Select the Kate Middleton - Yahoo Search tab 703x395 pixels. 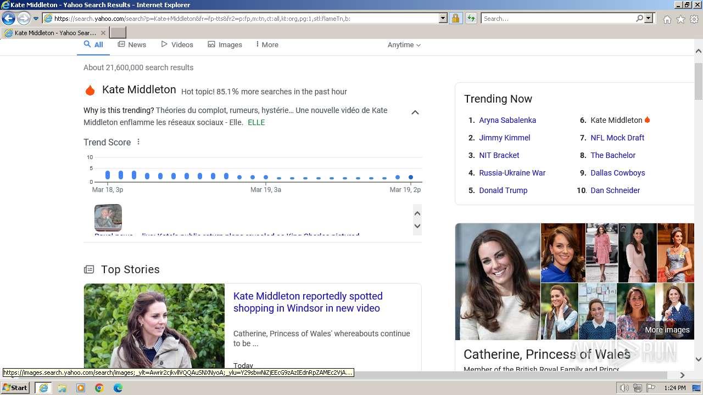pos(55,33)
